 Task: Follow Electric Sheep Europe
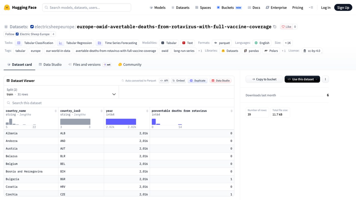click(x=28, y=34)
